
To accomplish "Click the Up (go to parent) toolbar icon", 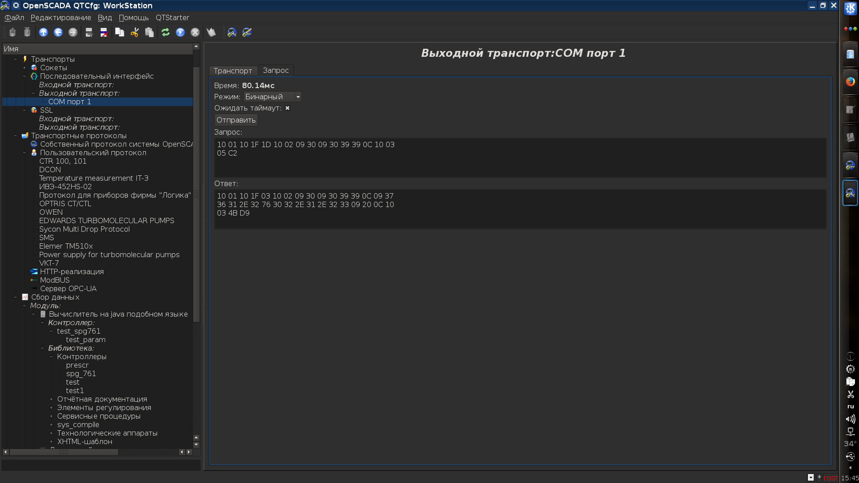I will (x=43, y=32).
